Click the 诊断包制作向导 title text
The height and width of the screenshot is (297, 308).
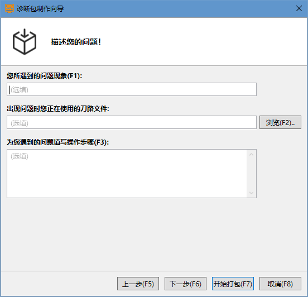40,8
